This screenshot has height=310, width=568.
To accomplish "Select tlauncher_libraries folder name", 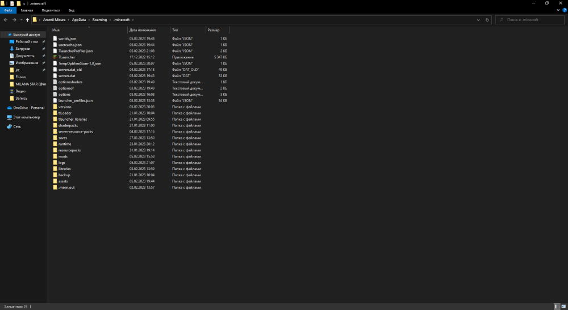I will [73, 119].
